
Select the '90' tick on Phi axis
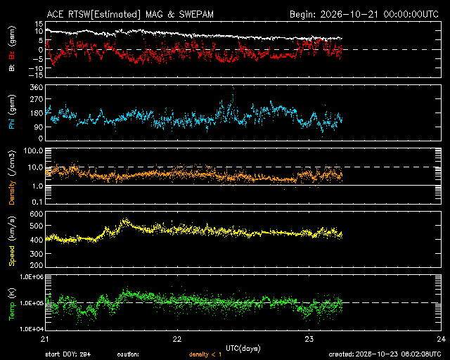(38, 127)
